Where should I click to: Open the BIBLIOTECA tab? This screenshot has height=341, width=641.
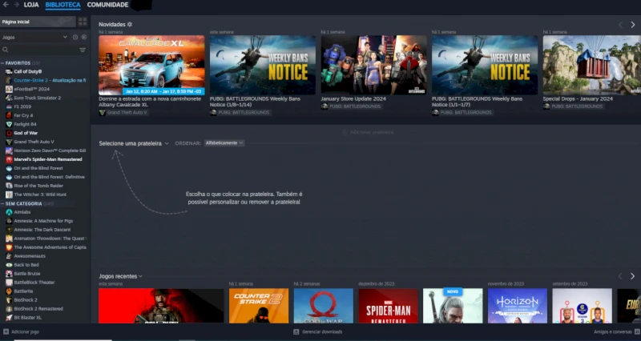pos(63,5)
